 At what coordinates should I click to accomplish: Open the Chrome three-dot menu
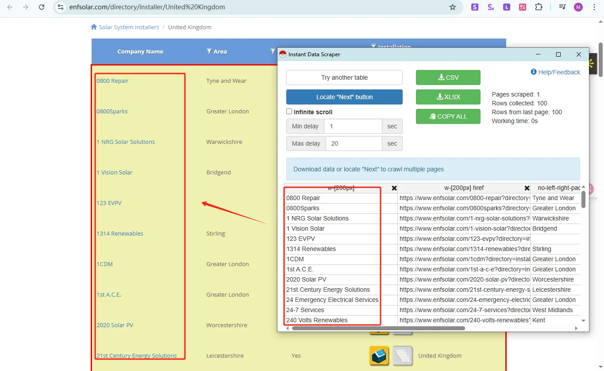coord(594,7)
